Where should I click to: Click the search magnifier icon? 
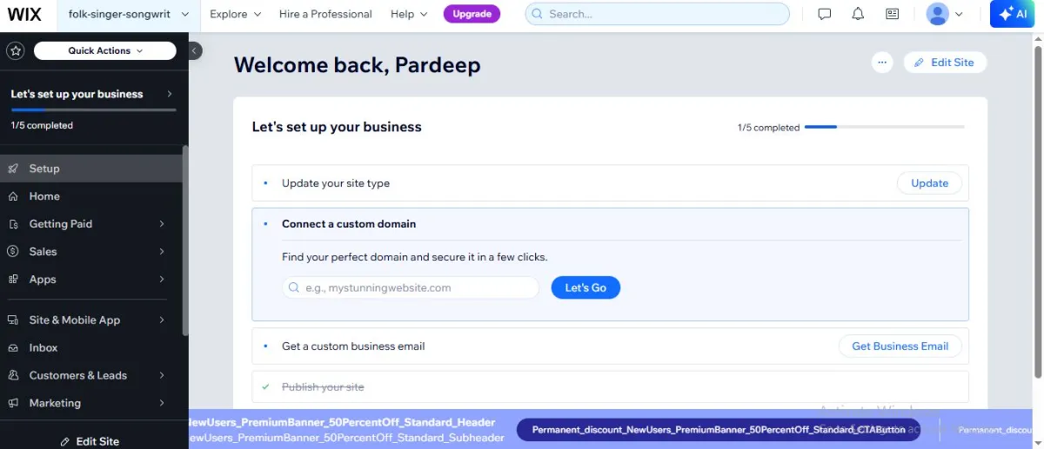tap(538, 14)
